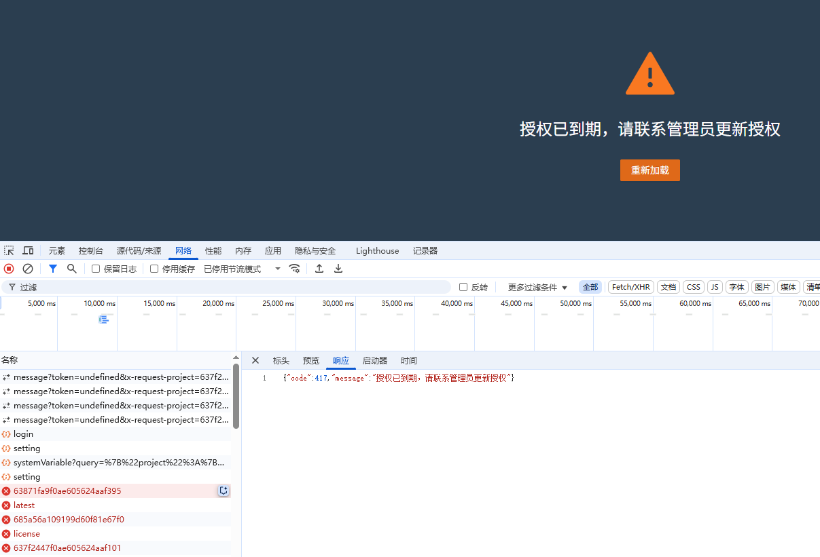Viewport: 820px width, 557px height.
Task: Select the systemVariable?query request row
Action: click(x=115, y=462)
